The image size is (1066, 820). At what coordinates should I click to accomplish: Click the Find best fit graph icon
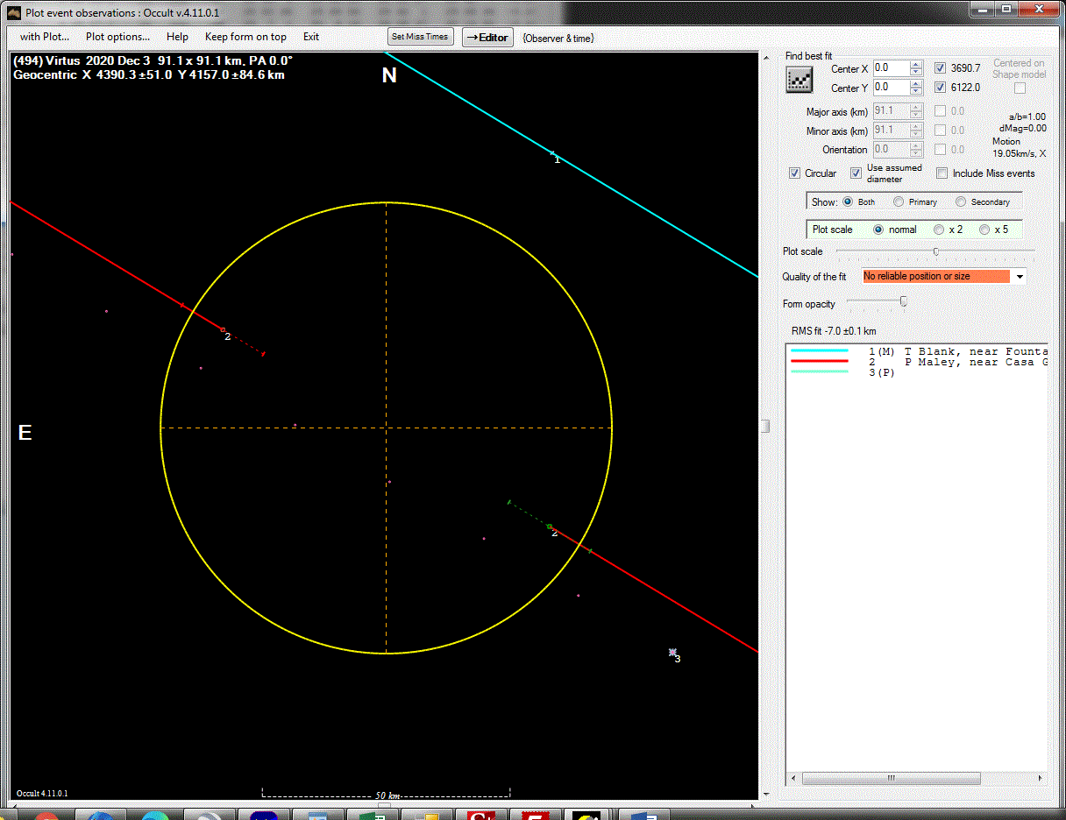point(799,80)
